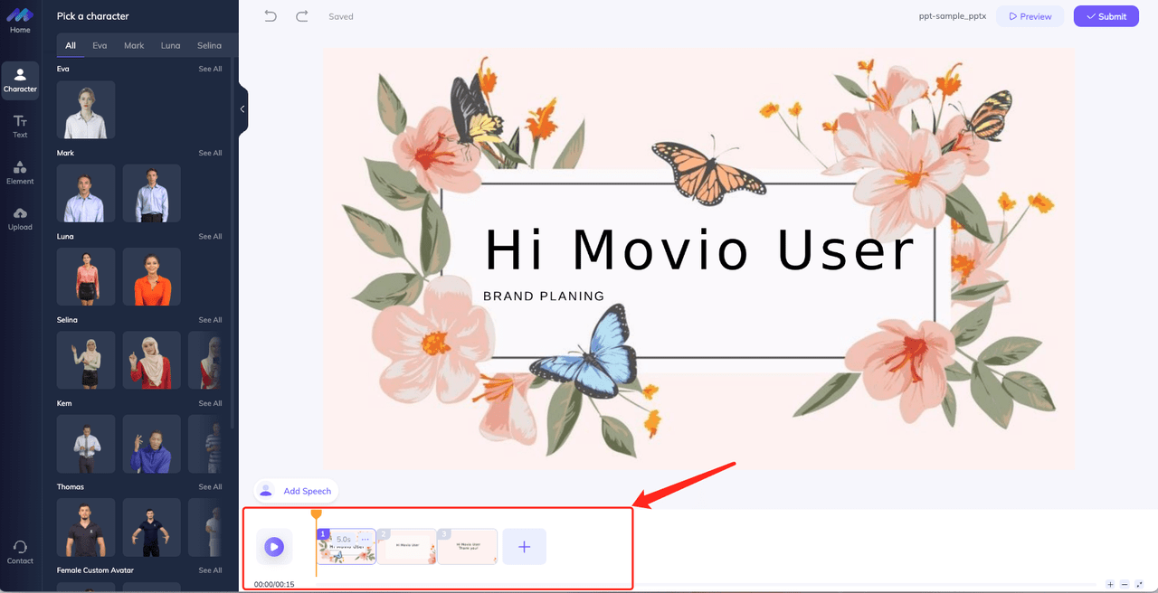Screen dimensions: 1158x593
Task: Click the Submit button
Action: click(1106, 16)
